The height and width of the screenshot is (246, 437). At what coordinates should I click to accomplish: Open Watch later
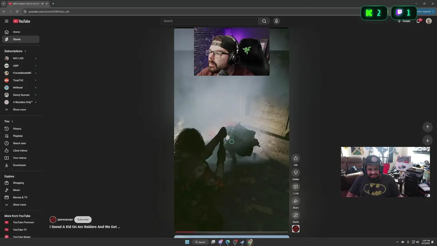click(x=21, y=143)
